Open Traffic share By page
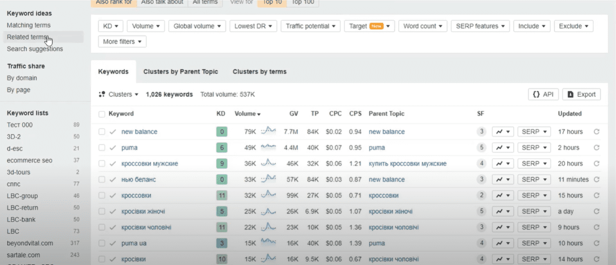616x265 pixels. (x=18, y=90)
